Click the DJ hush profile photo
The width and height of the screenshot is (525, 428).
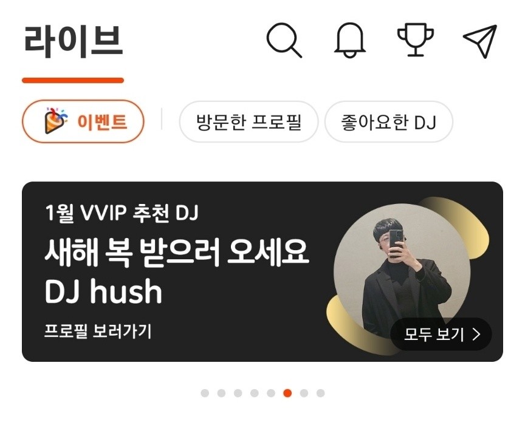pyautogui.click(x=402, y=271)
